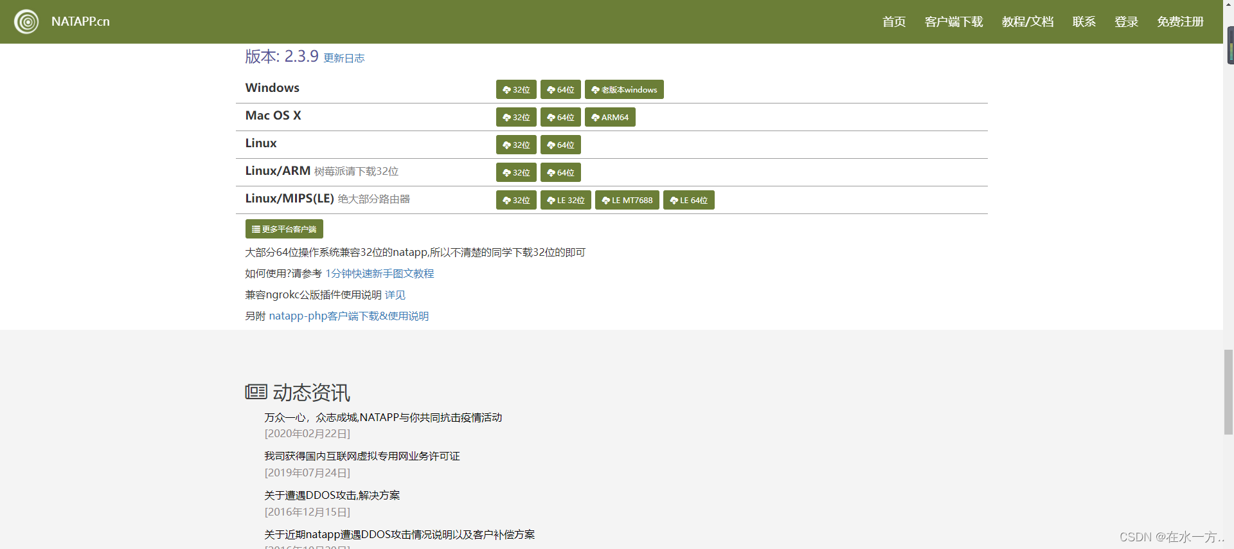Open 客户端下载 in the navigation bar
The width and height of the screenshot is (1234, 549).
tap(954, 22)
